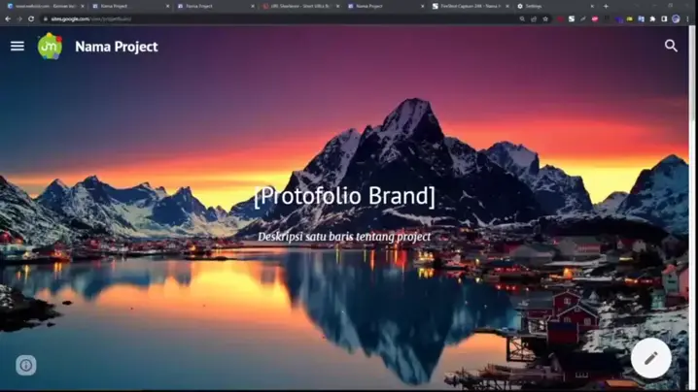
Task: Open the hamburger navigation menu
Action: pos(17,46)
